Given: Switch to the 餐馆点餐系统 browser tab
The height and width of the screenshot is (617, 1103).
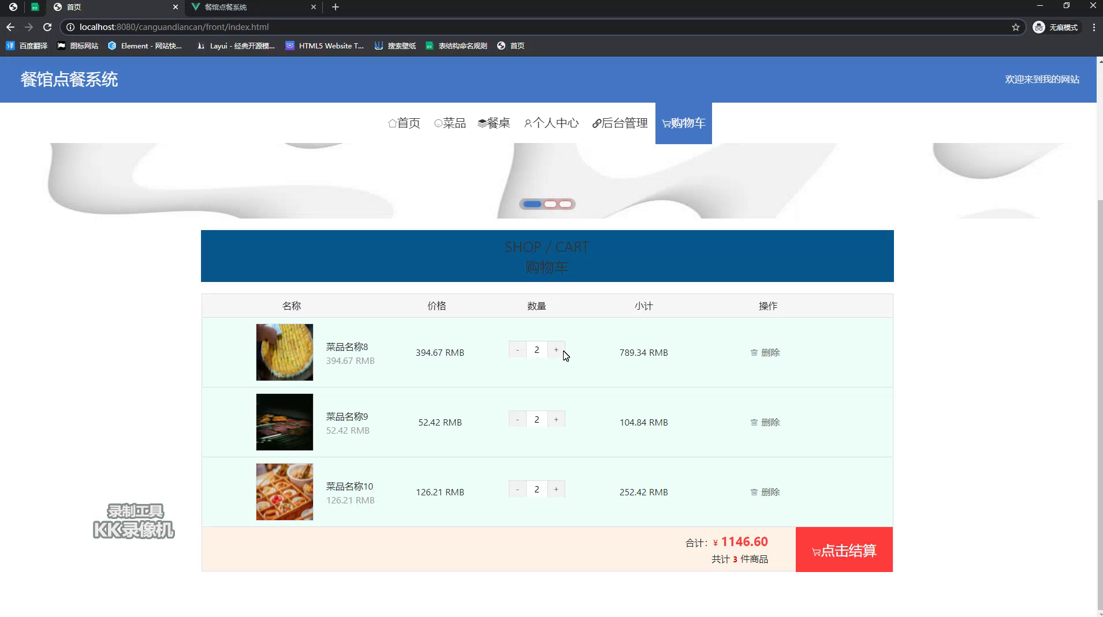Looking at the screenshot, I should 254,7.
